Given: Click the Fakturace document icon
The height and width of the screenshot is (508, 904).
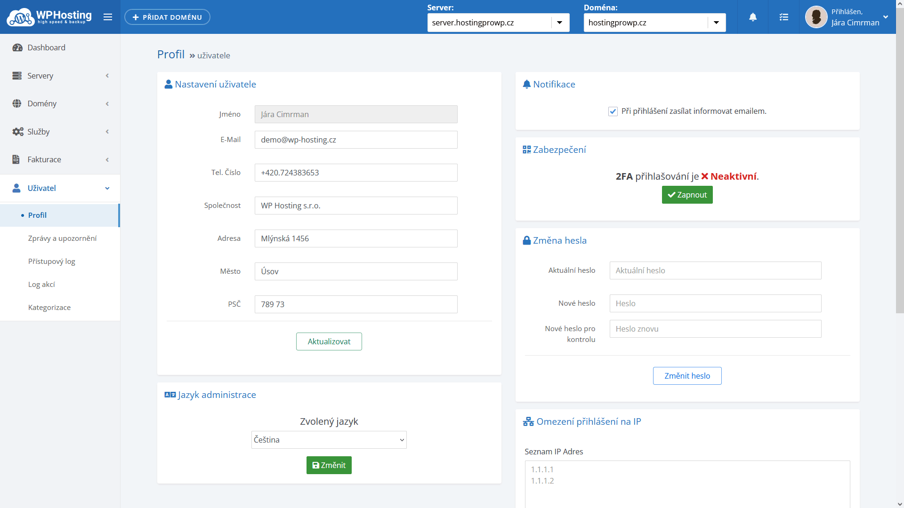Looking at the screenshot, I should coord(16,159).
